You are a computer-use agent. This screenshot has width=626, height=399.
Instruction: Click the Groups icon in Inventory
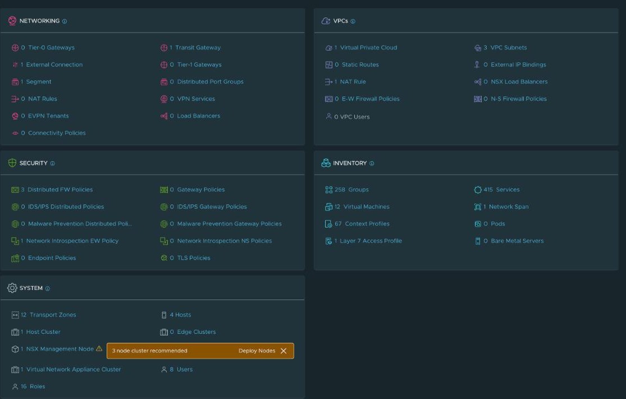point(329,190)
